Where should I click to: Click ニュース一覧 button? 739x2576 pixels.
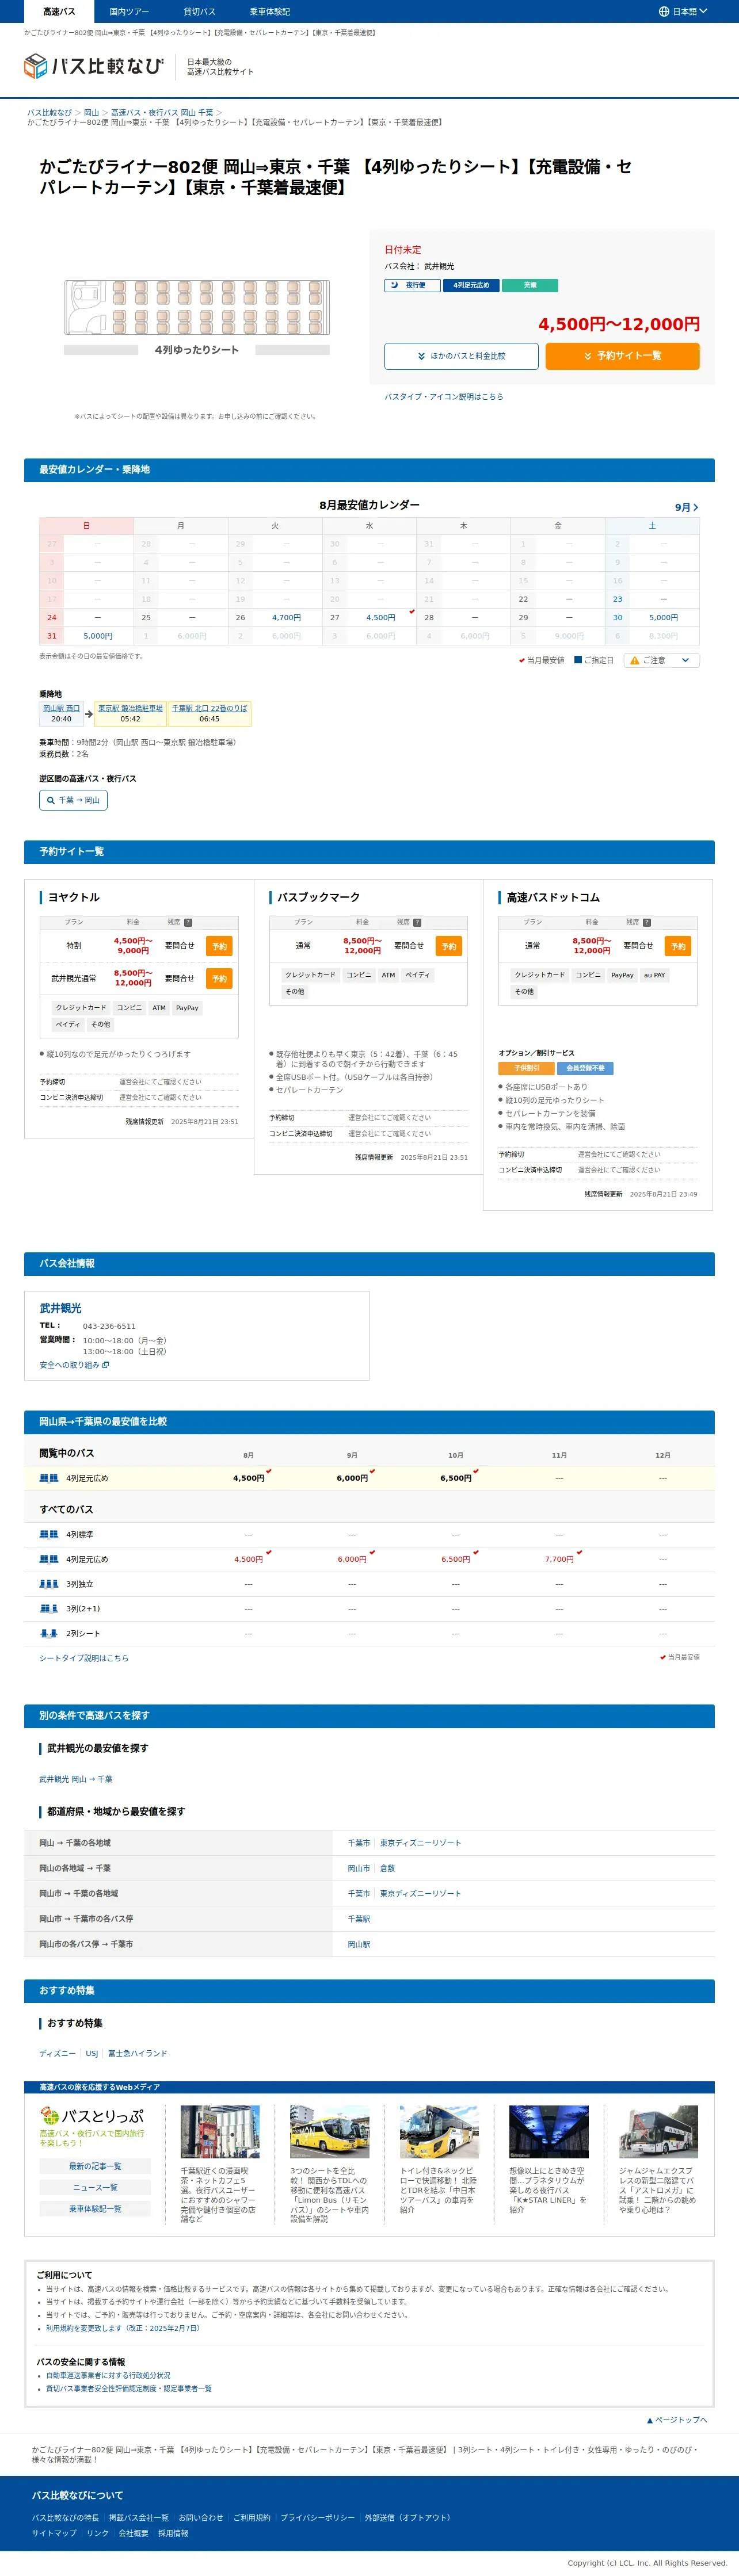95,2187
